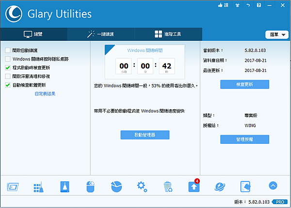Open the double gears icon in bottom toolbar

[142, 187]
